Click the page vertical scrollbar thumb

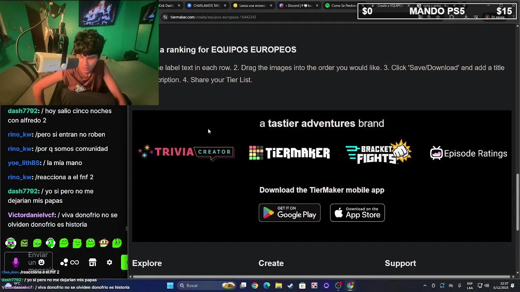517,202
